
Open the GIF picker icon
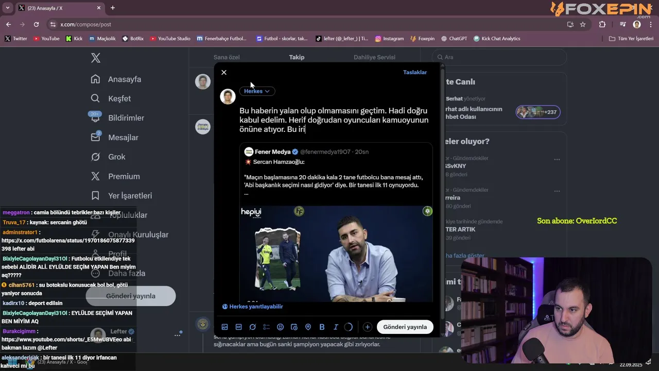[238, 327]
